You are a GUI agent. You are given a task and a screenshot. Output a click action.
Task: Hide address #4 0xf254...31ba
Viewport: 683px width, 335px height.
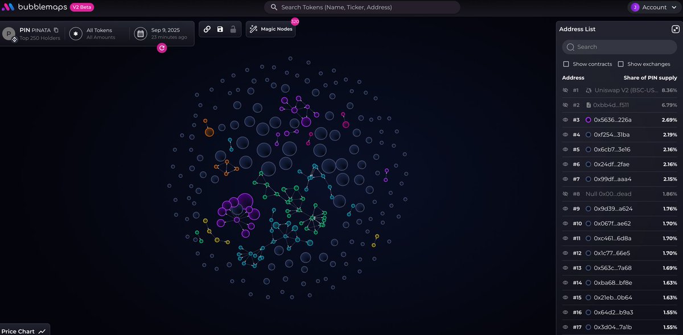[566, 135]
